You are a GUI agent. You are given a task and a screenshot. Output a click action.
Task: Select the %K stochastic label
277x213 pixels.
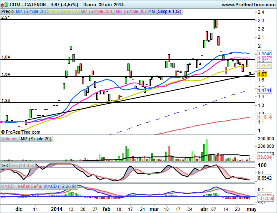(x=5, y=165)
